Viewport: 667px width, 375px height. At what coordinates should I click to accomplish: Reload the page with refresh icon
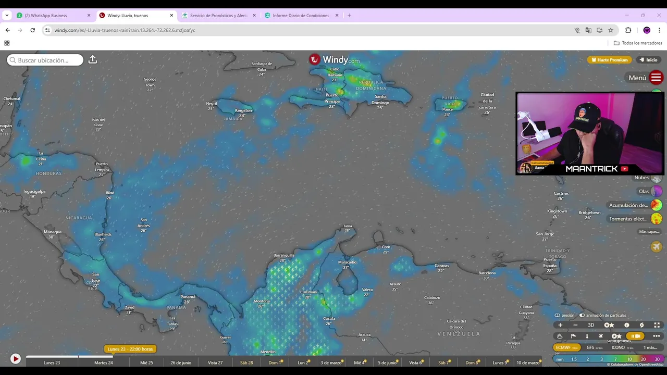click(32, 30)
